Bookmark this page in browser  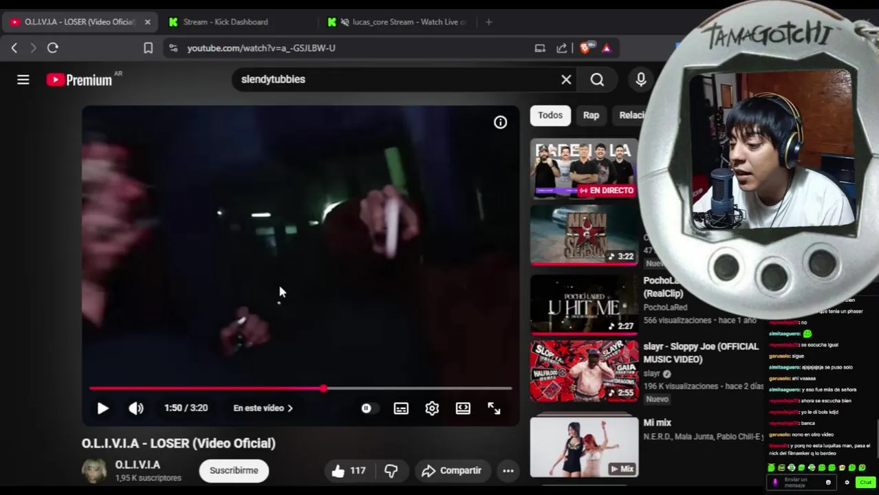[x=148, y=48]
